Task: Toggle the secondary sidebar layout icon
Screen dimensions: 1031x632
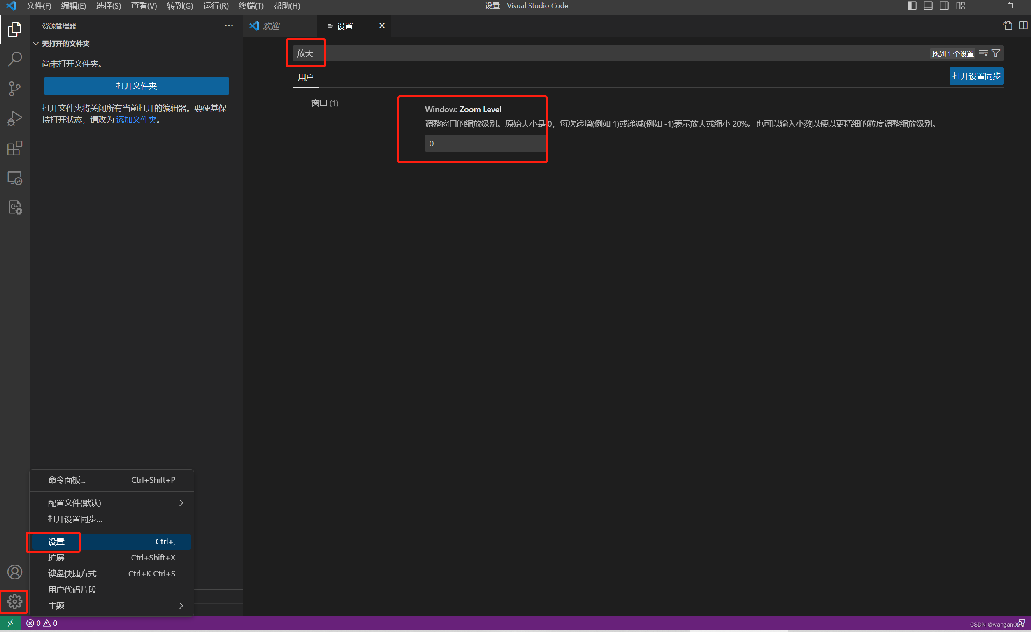Action: pos(944,6)
